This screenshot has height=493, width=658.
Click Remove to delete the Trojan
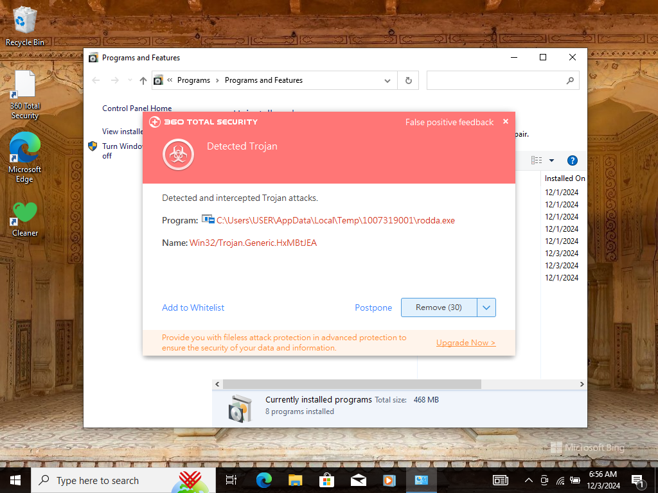point(439,307)
